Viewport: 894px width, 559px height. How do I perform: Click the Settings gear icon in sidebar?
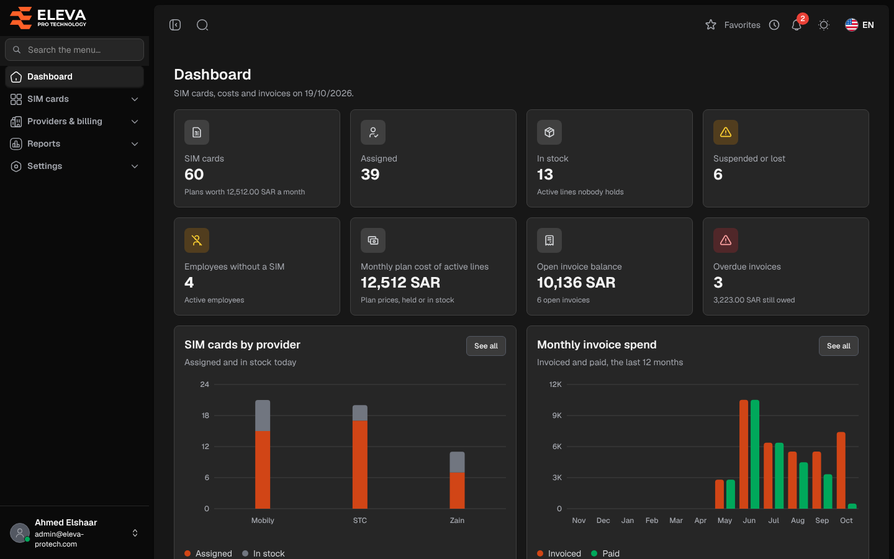16,166
